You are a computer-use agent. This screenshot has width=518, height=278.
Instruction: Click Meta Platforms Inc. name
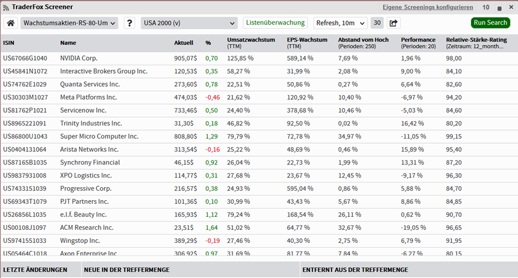pos(89,97)
